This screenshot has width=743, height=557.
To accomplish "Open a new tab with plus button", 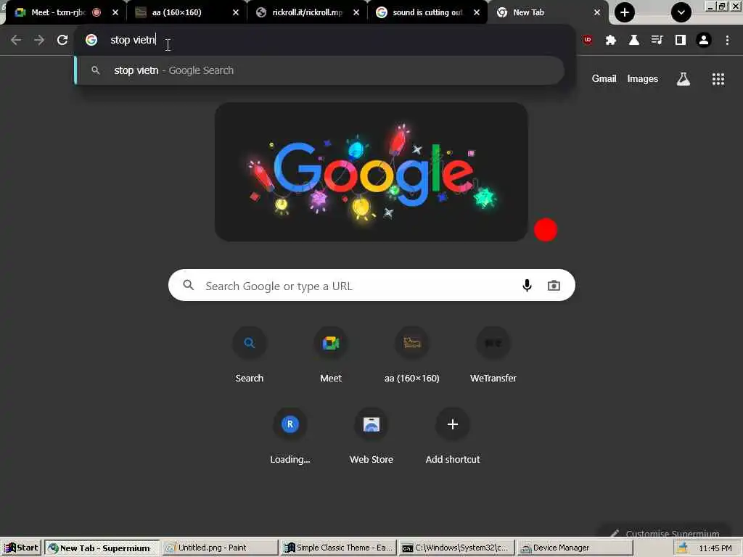I will coord(625,12).
